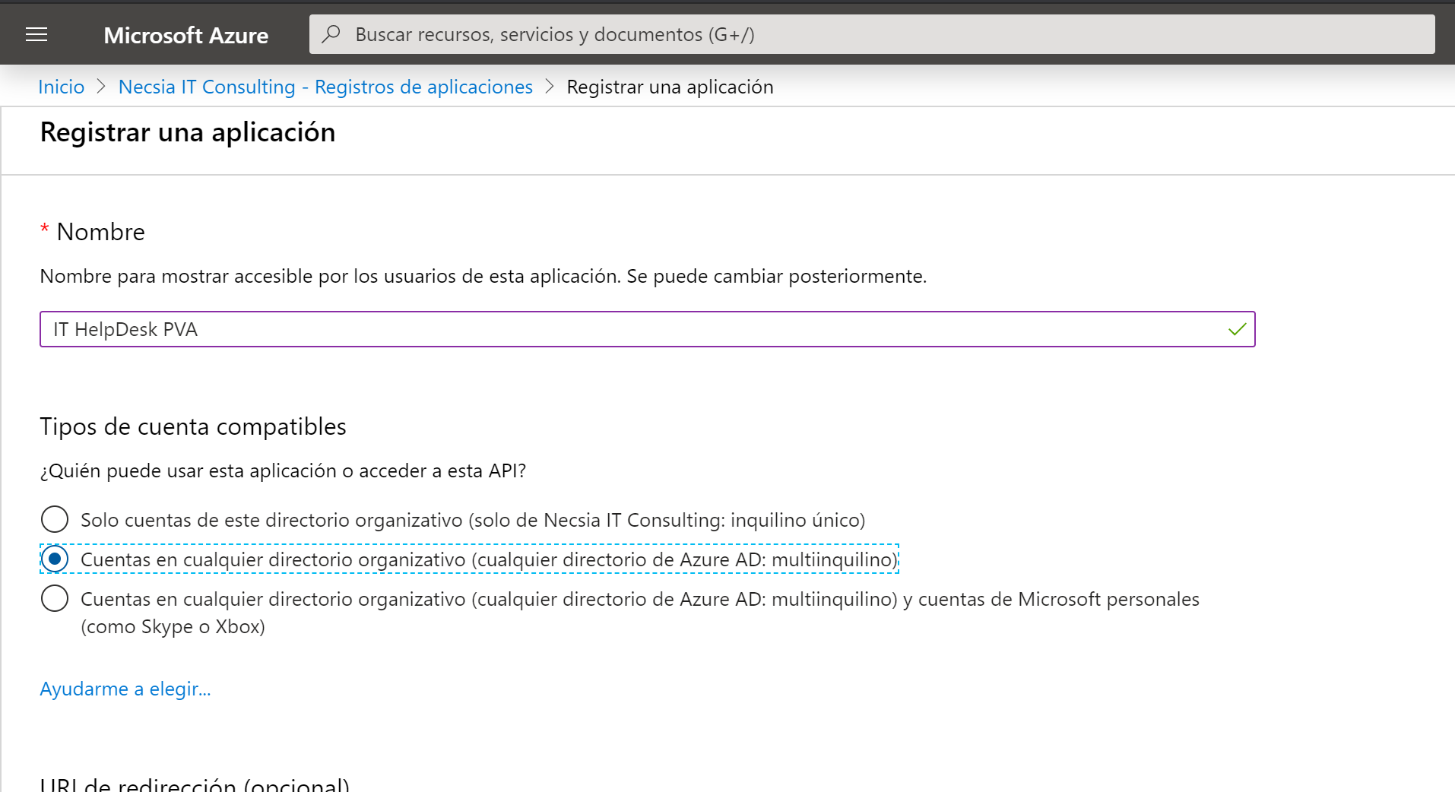The image size is (1455, 792).
Task: Select single tenant organizational accounts option
Action: click(x=54, y=519)
